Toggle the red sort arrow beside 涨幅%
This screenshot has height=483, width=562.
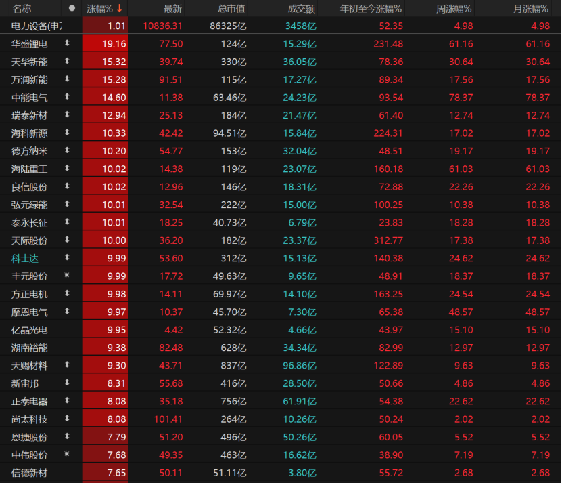120,8
